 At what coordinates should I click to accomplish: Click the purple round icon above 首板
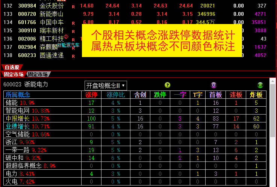coord(214,85)
